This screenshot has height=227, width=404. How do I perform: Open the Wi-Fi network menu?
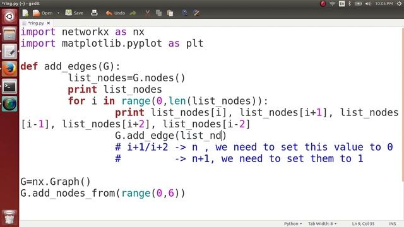pos(333,4)
